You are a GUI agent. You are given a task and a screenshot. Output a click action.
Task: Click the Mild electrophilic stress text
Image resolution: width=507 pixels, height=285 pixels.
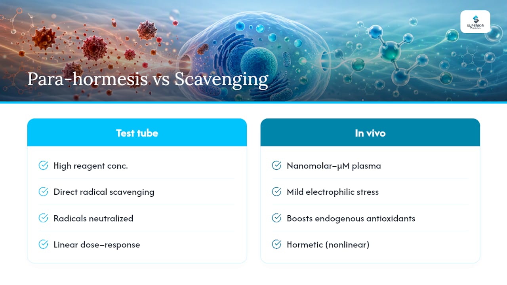[x=333, y=192]
